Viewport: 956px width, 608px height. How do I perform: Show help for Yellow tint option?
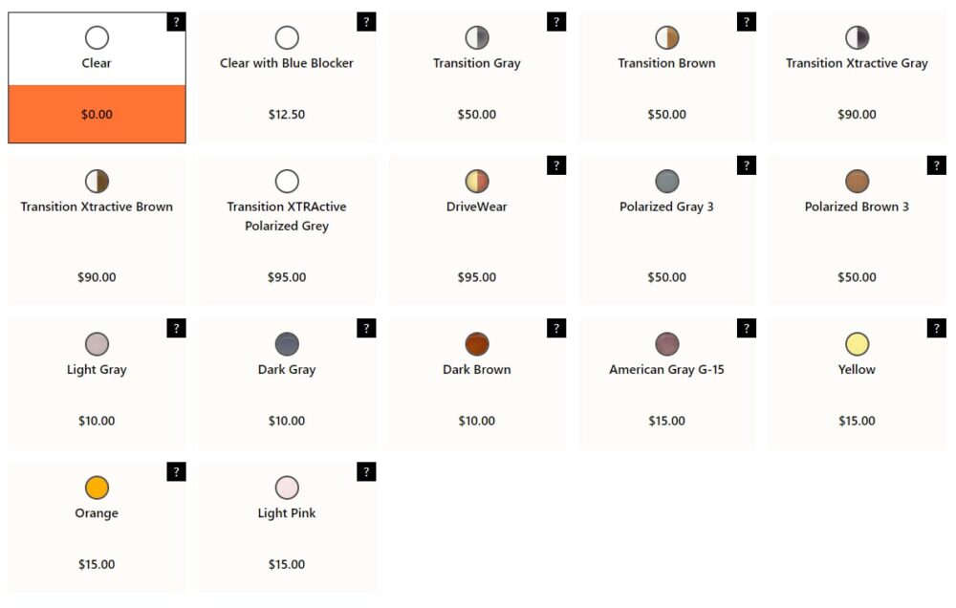click(937, 328)
